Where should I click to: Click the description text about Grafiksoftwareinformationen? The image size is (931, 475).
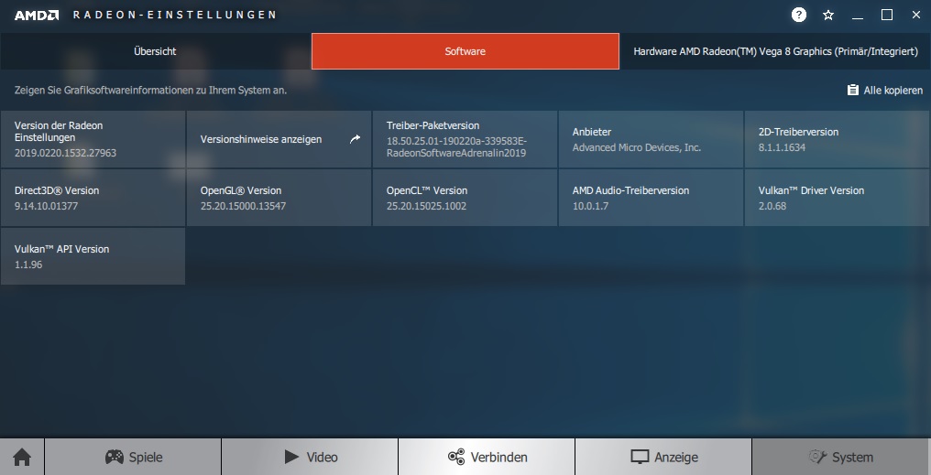tap(151, 91)
